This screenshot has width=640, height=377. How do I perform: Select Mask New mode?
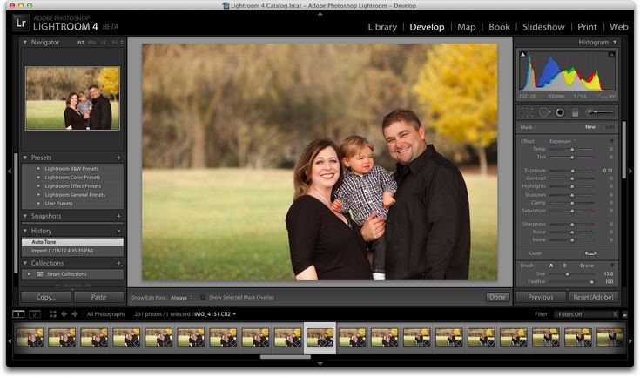pos(590,127)
